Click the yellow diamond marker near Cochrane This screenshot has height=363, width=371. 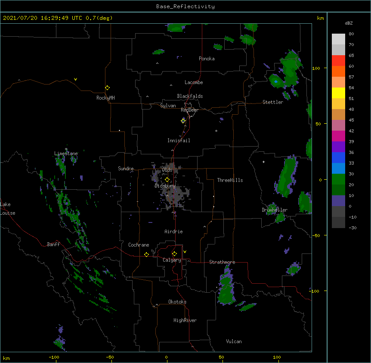click(x=146, y=254)
